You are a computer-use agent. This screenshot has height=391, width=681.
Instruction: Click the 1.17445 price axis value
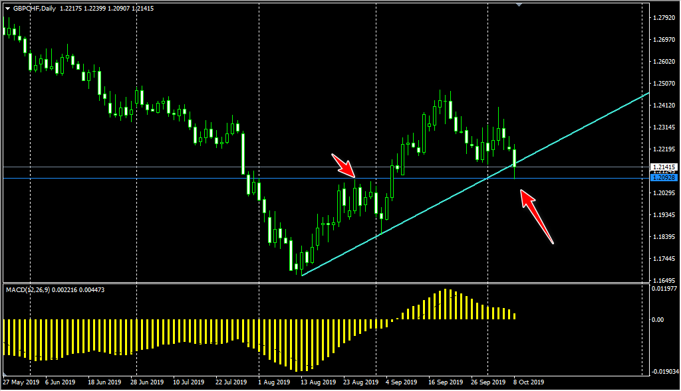coord(664,259)
